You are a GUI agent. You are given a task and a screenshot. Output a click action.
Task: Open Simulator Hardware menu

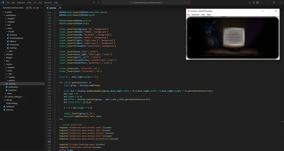click(x=195, y=15)
